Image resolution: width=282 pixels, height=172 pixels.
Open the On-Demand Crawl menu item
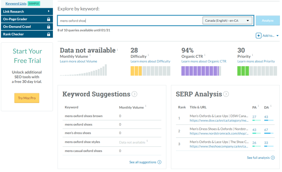click(x=27, y=27)
